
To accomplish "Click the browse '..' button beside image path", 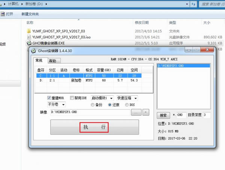I will [x=136, y=112].
